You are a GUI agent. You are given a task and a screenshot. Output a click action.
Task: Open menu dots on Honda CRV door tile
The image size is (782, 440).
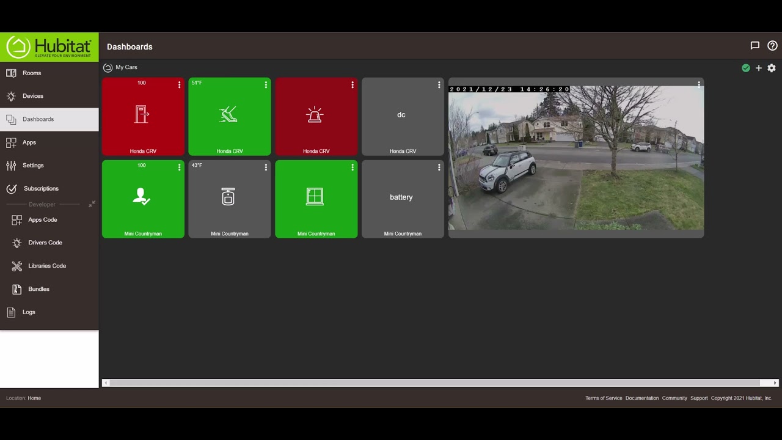pos(179,85)
